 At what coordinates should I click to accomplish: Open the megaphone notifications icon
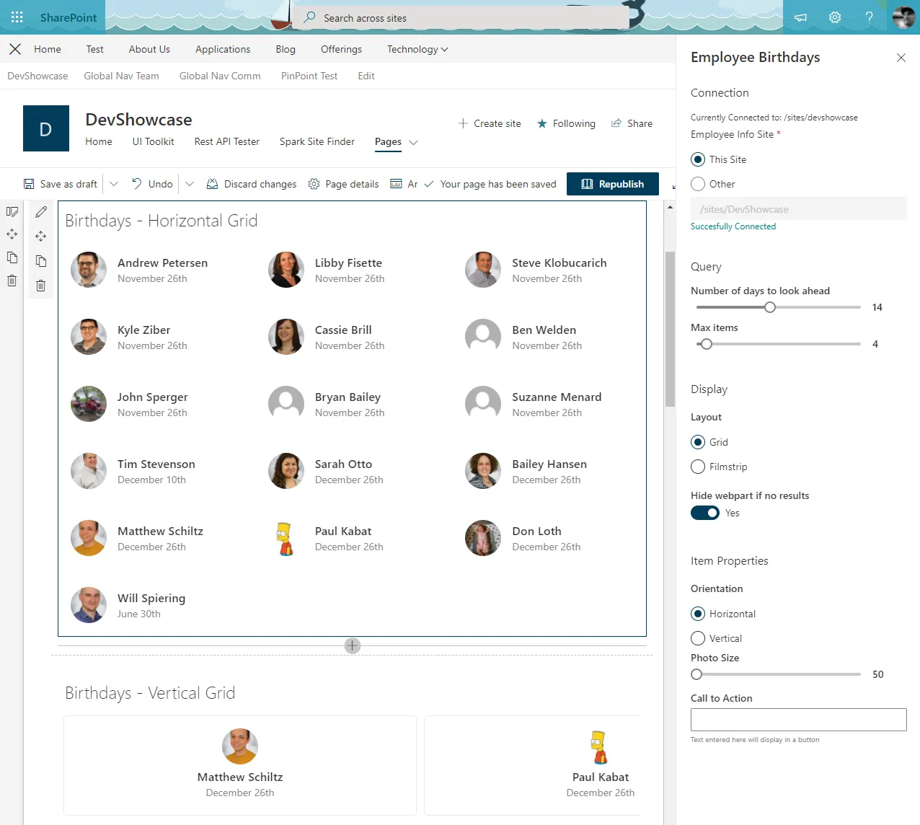pyautogui.click(x=800, y=17)
